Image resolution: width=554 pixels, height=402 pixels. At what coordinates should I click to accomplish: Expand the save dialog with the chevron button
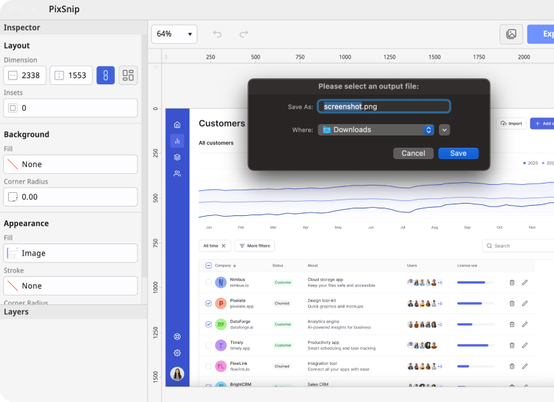444,130
